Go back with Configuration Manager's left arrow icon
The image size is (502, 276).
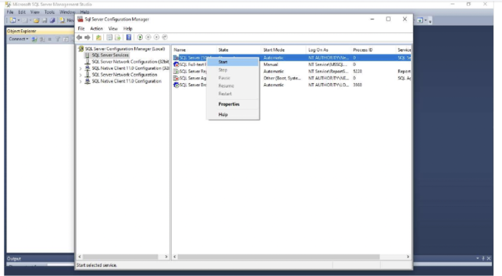pyautogui.click(x=79, y=37)
